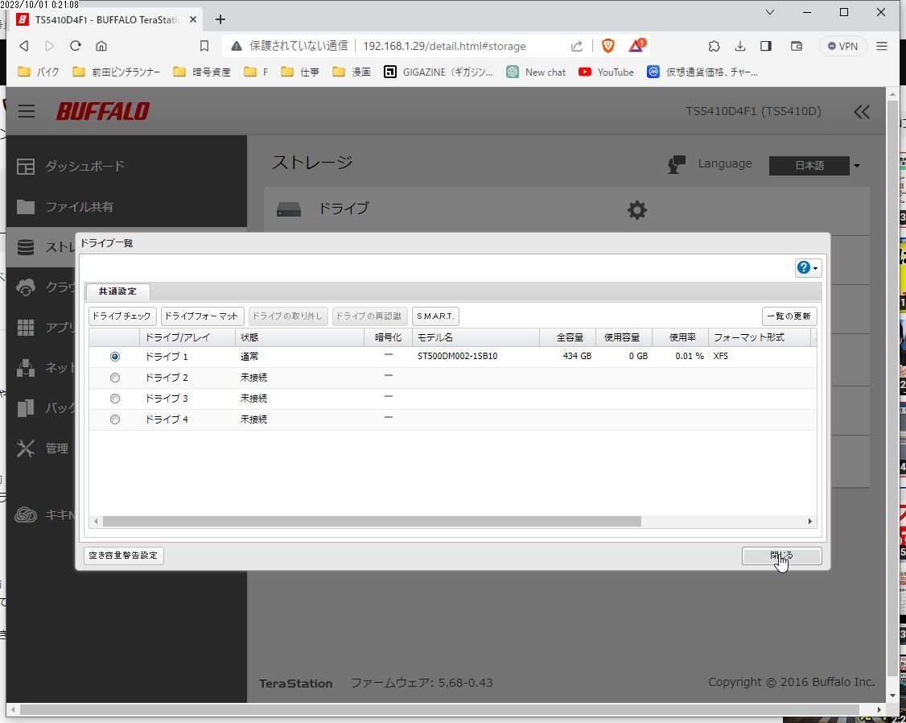
Task: Open the 日本語 language dropdown
Action: point(815,165)
